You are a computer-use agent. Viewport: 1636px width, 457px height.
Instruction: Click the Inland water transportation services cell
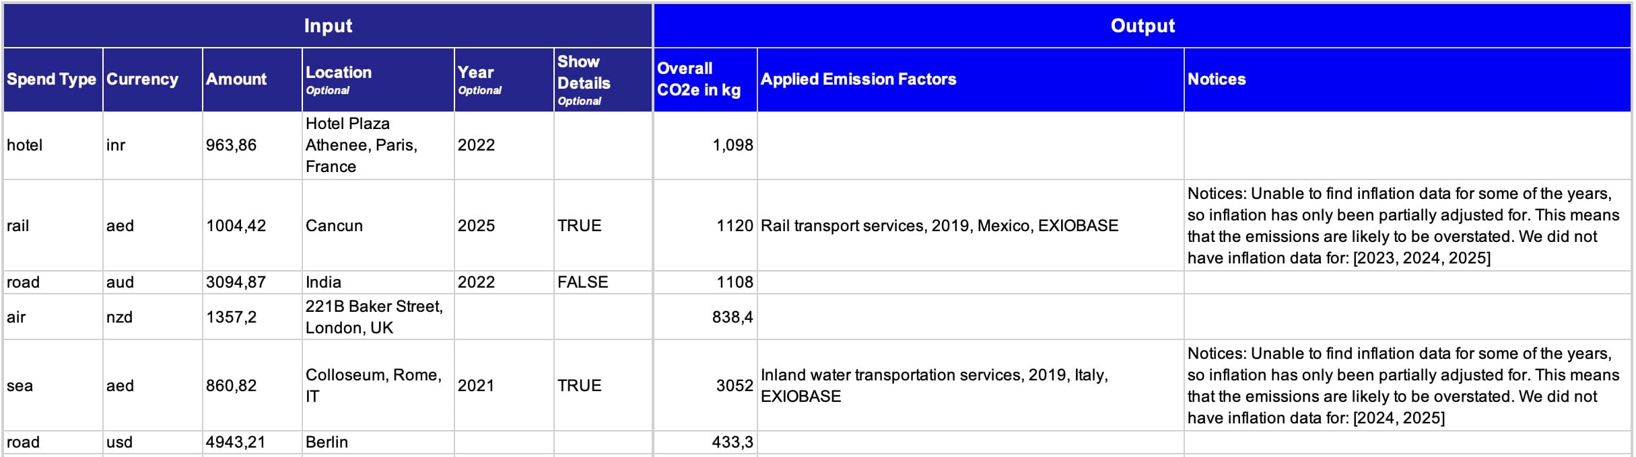[970, 385]
